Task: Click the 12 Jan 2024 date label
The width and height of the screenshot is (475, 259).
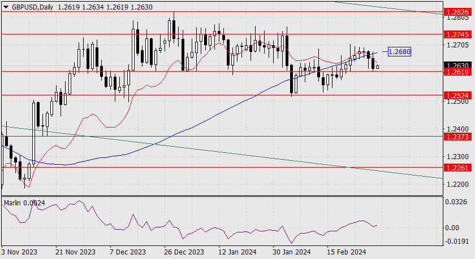Action: 237,252
